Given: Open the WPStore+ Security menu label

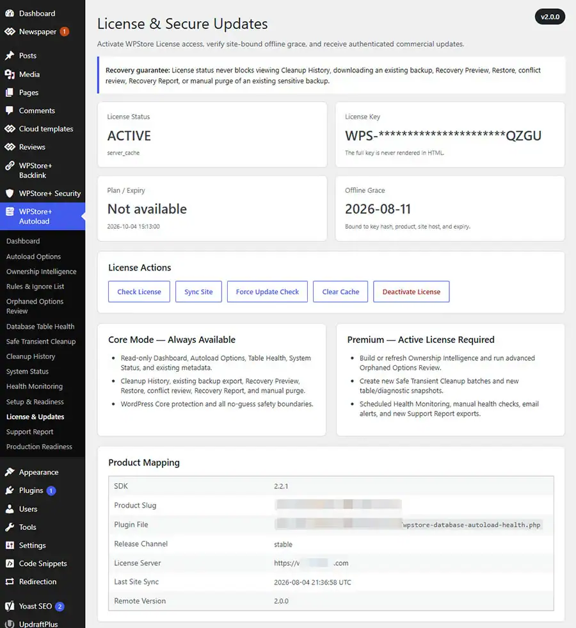Looking at the screenshot, I should click(x=50, y=194).
